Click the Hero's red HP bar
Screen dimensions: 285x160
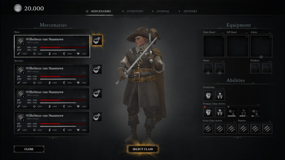coord(63,47)
